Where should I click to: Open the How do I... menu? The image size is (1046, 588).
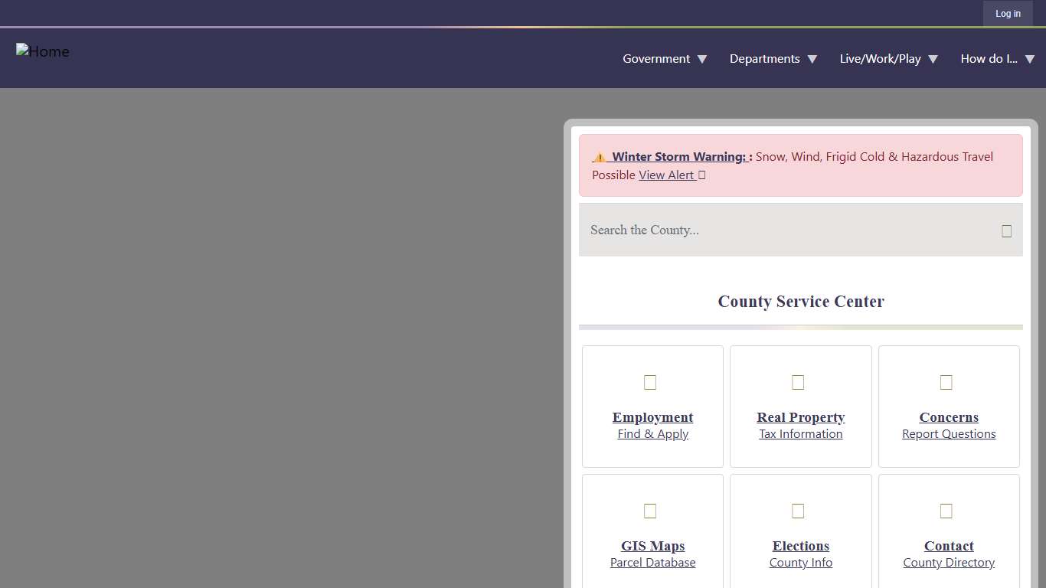[x=989, y=59]
